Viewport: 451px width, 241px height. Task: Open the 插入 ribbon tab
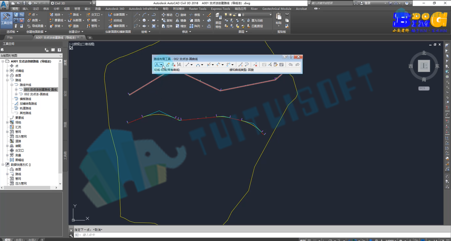pos(26,9)
